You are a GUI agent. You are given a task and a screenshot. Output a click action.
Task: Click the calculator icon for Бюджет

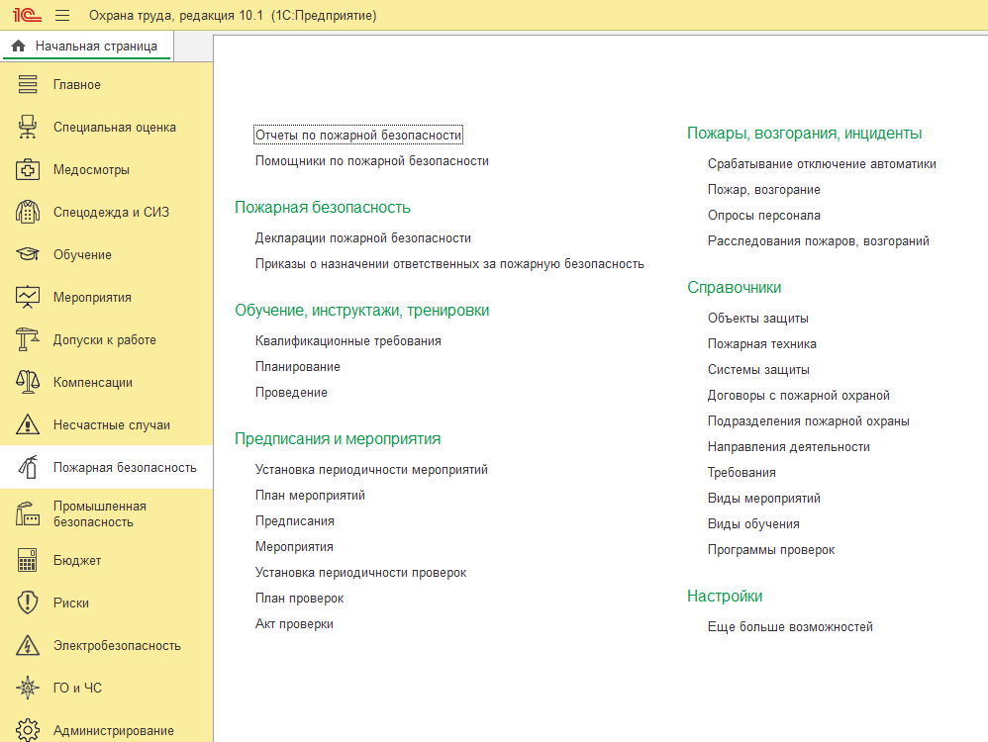(27, 561)
